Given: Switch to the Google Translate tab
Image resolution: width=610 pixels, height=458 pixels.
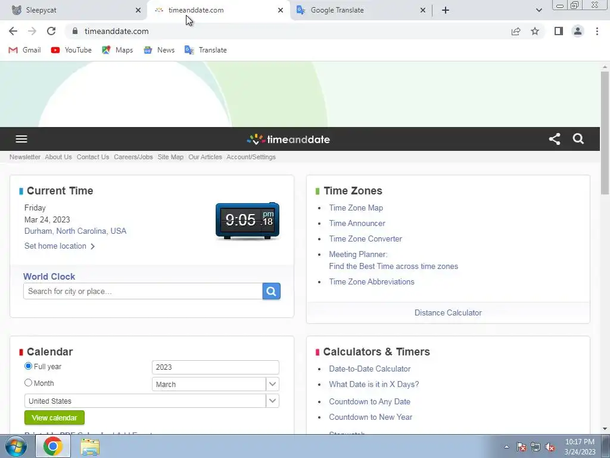Looking at the screenshot, I should [360, 10].
